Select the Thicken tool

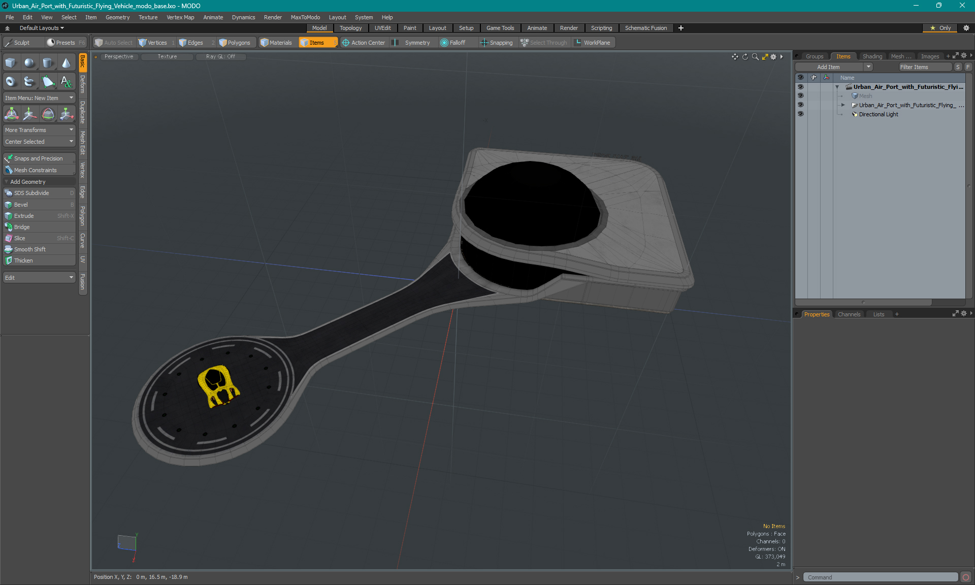pos(24,261)
